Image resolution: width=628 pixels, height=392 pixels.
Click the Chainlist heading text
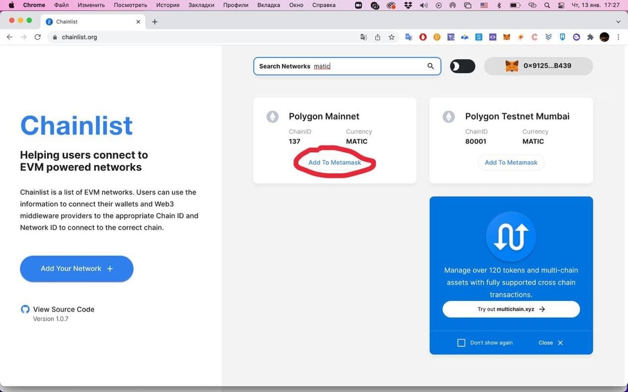76,125
